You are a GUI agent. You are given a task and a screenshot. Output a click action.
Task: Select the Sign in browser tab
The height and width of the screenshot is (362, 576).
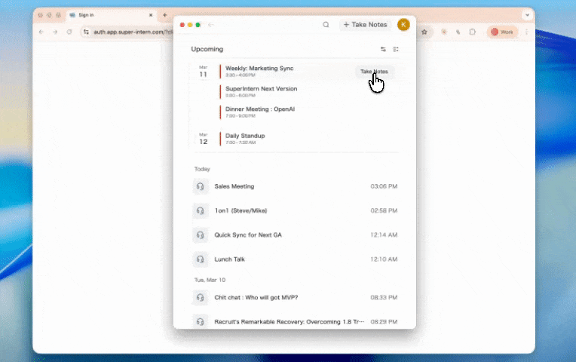111,15
